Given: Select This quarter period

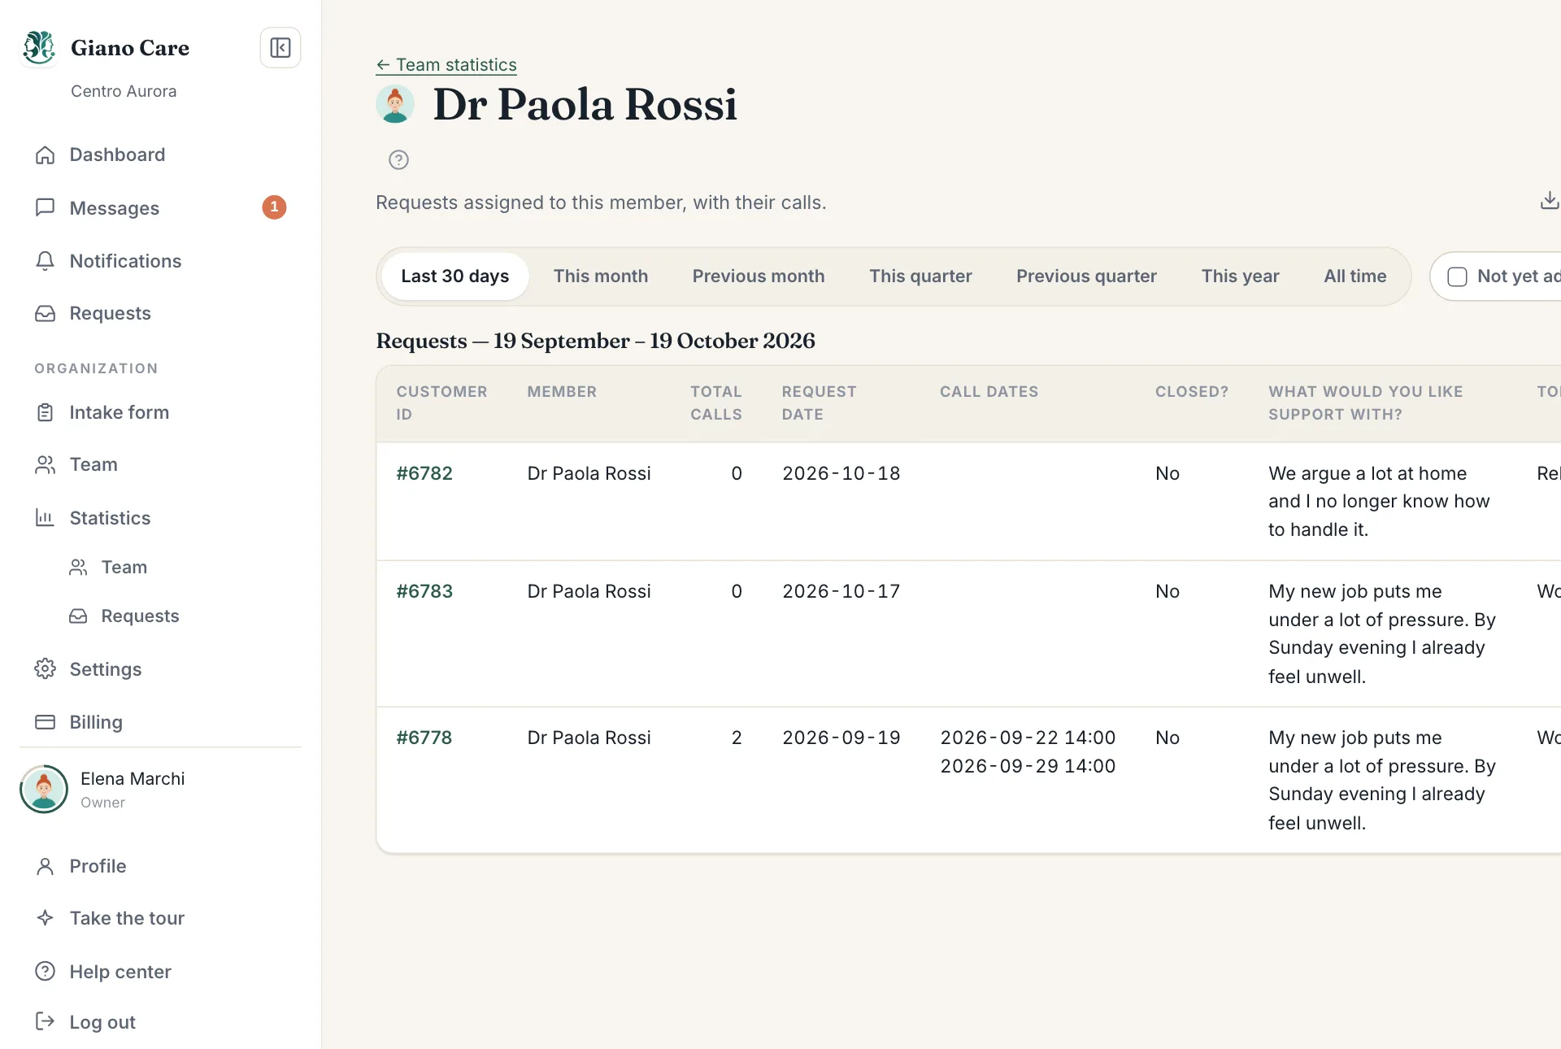Looking at the screenshot, I should click(x=920, y=276).
